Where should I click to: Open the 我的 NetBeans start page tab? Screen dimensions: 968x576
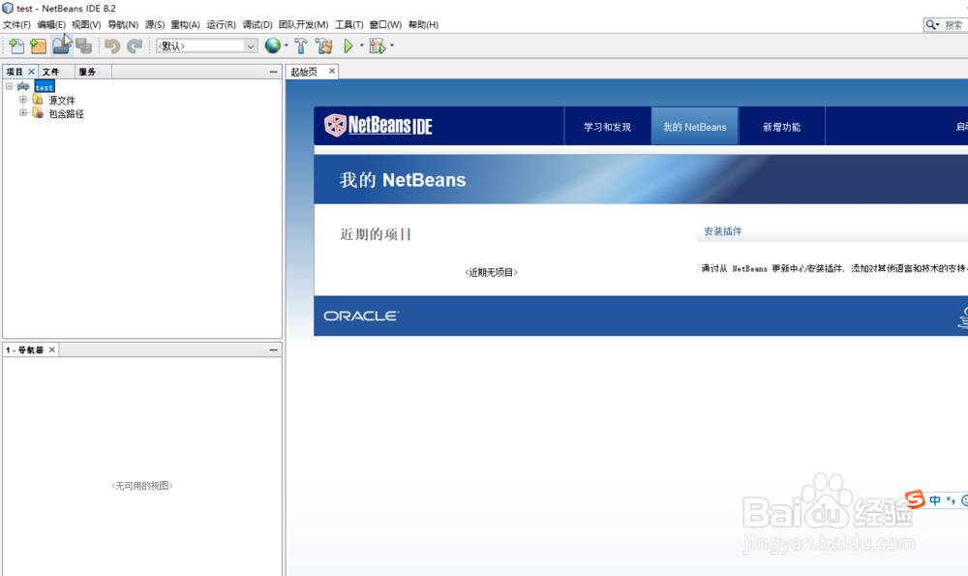tap(694, 127)
